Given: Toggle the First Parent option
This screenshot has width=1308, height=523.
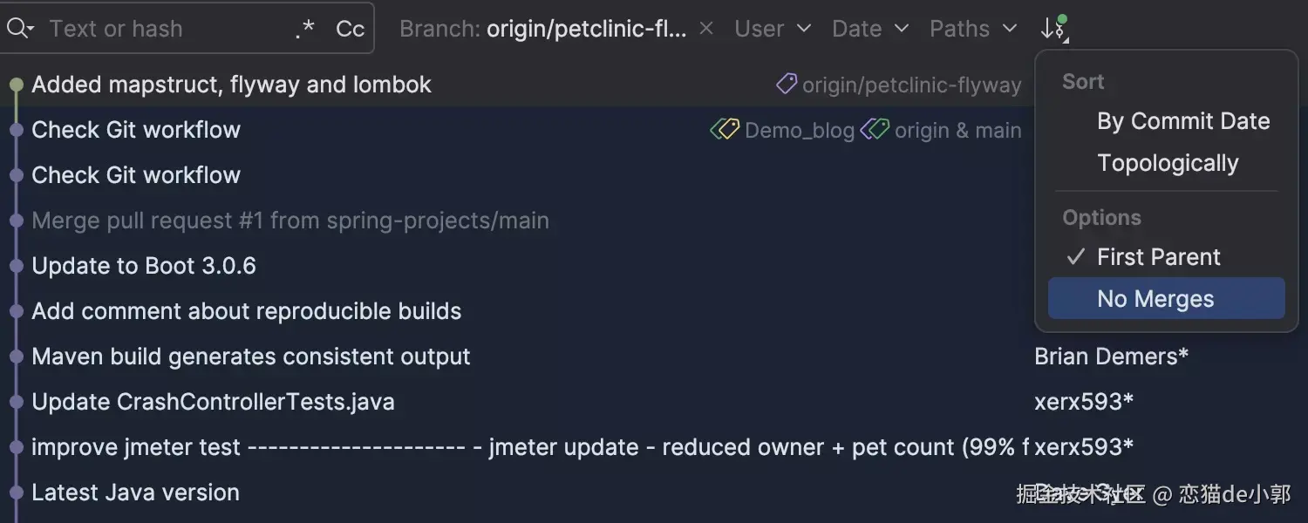Looking at the screenshot, I should point(1158,257).
